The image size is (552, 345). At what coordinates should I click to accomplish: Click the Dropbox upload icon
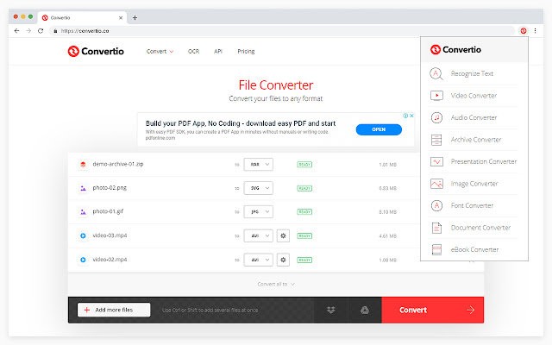[331, 310]
